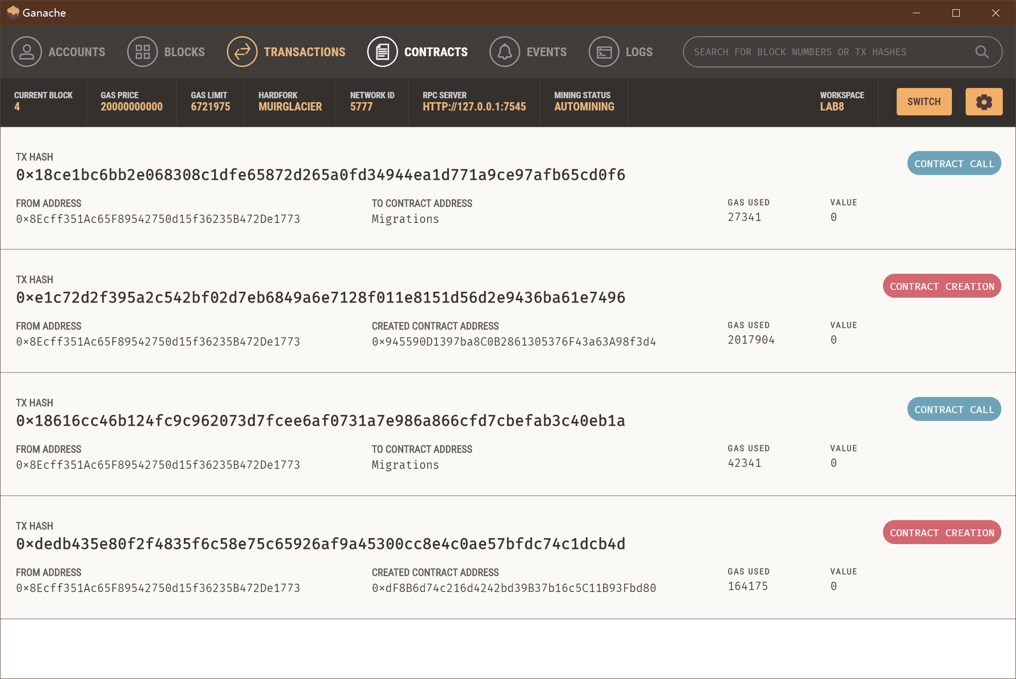Select gas used value 164175
The height and width of the screenshot is (679, 1016).
(x=748, y=586)
